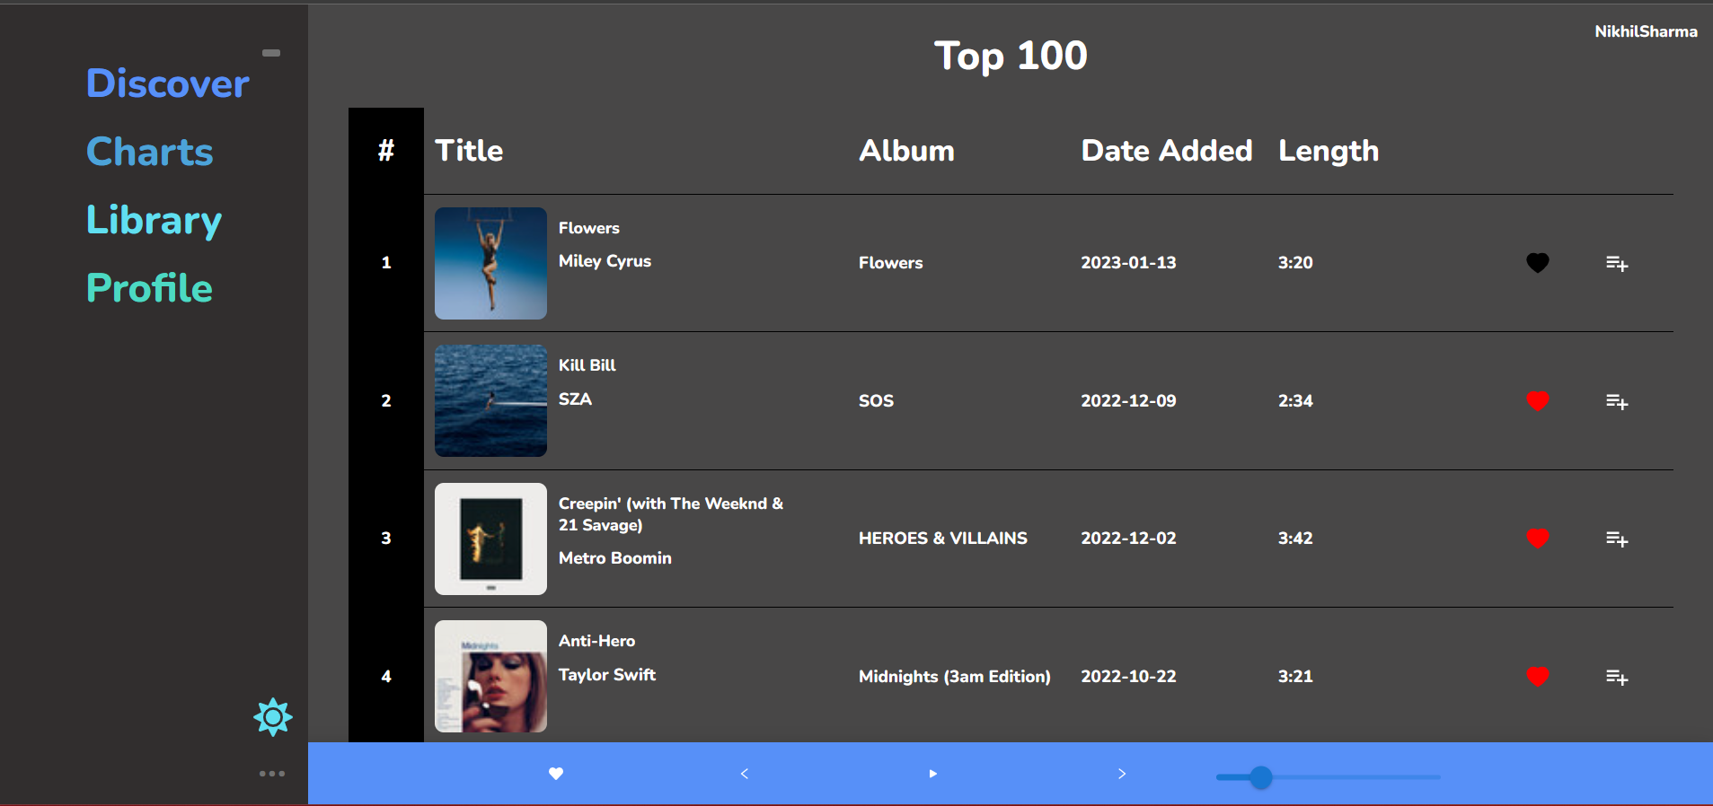
Task: Adjust the volume slider
Action: point(1328,777)
